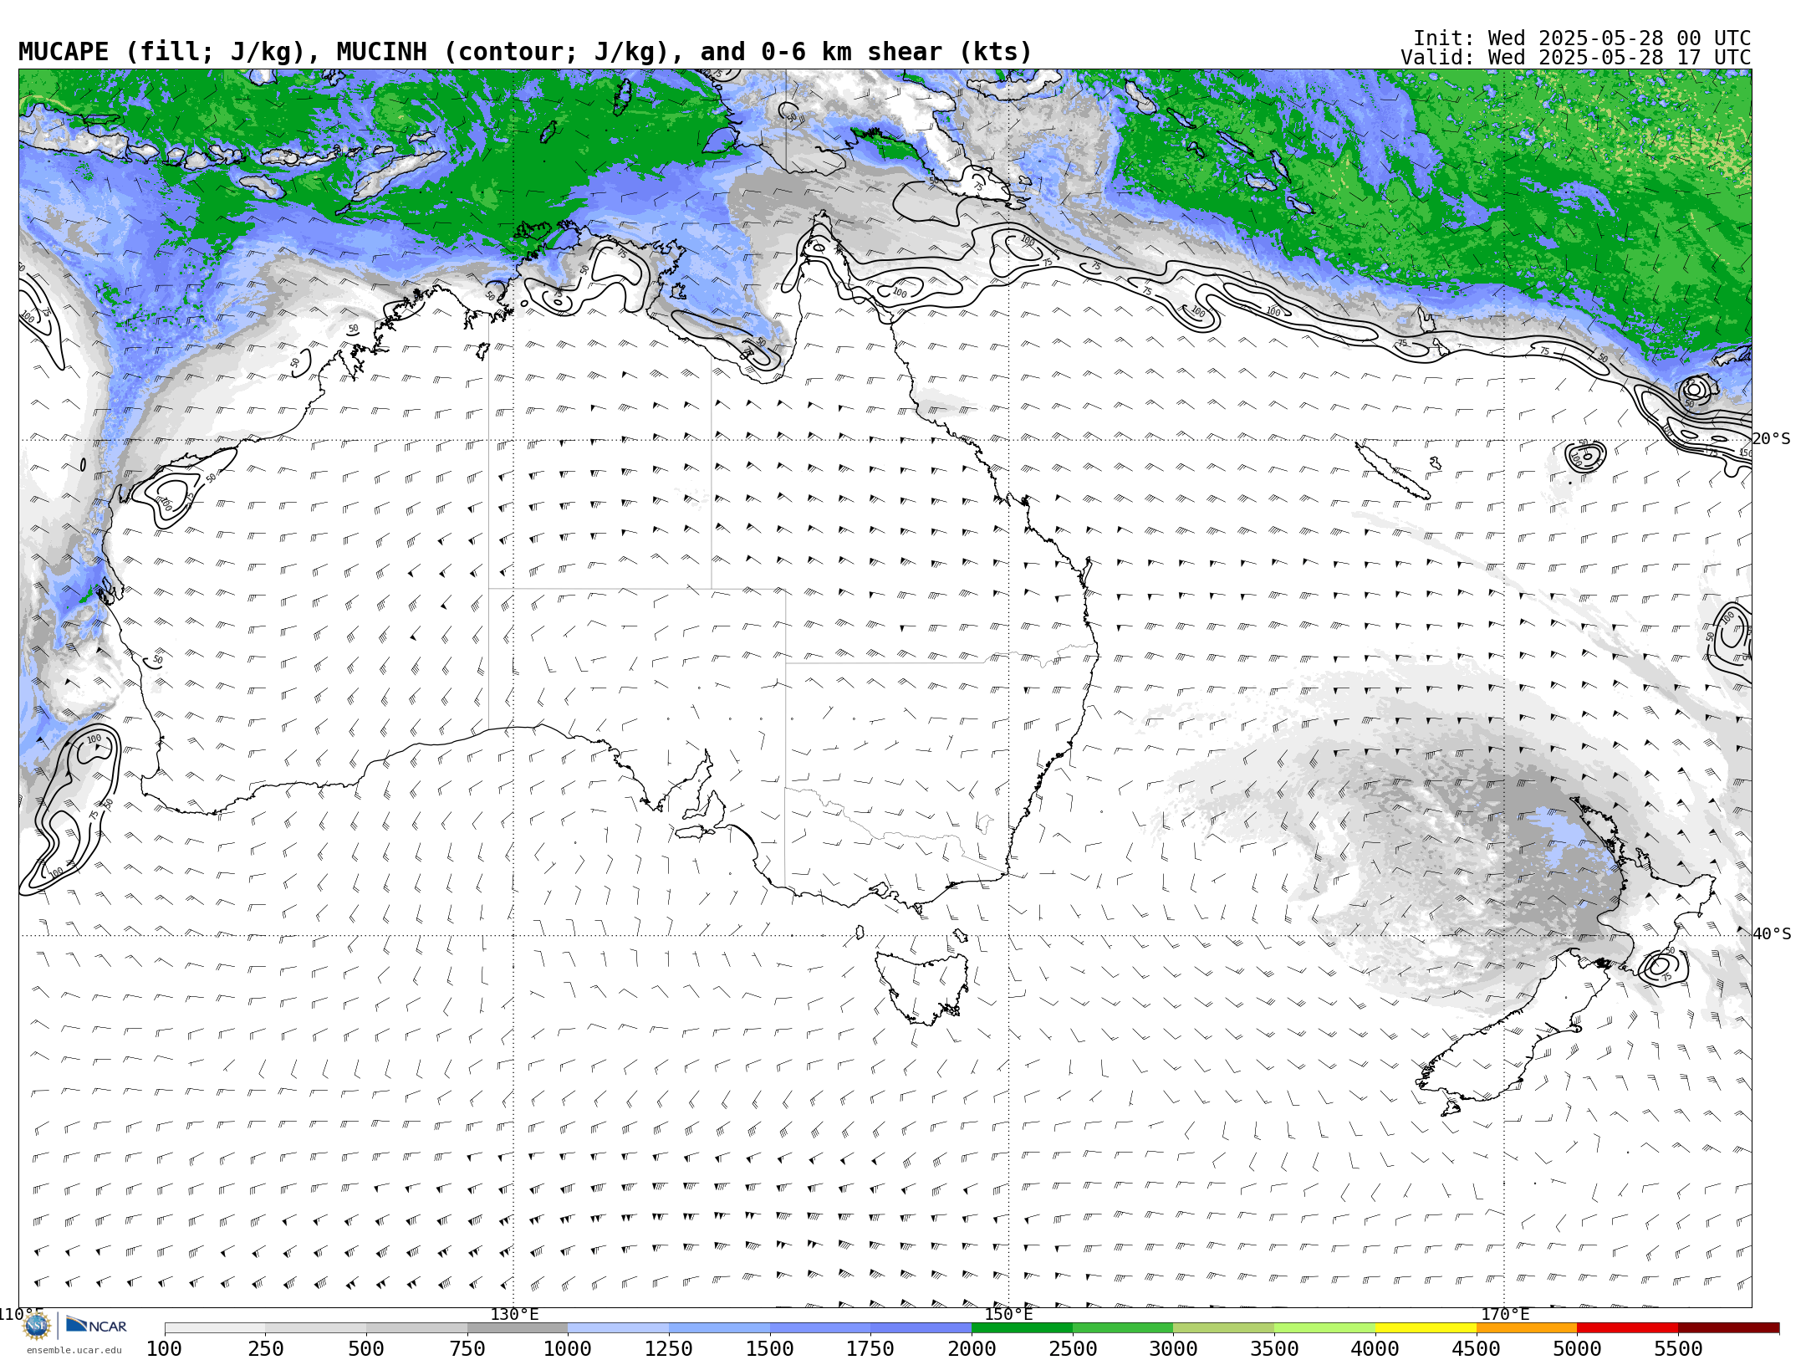Pick the blue 1500–1750 colorbar swatch
Viewport: 1806px width, 1360px height.
(820, 1328)
